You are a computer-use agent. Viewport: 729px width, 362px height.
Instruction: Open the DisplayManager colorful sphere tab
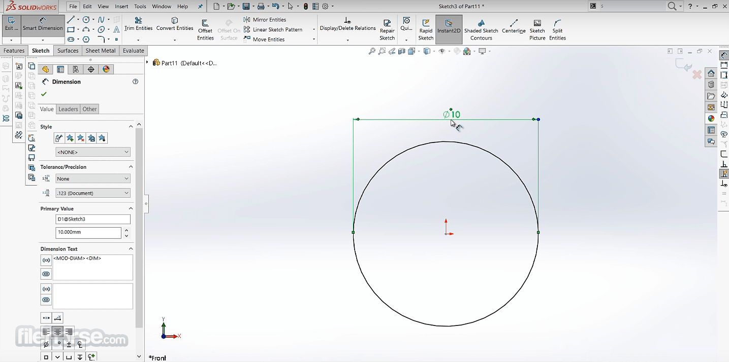pos(106,69)
